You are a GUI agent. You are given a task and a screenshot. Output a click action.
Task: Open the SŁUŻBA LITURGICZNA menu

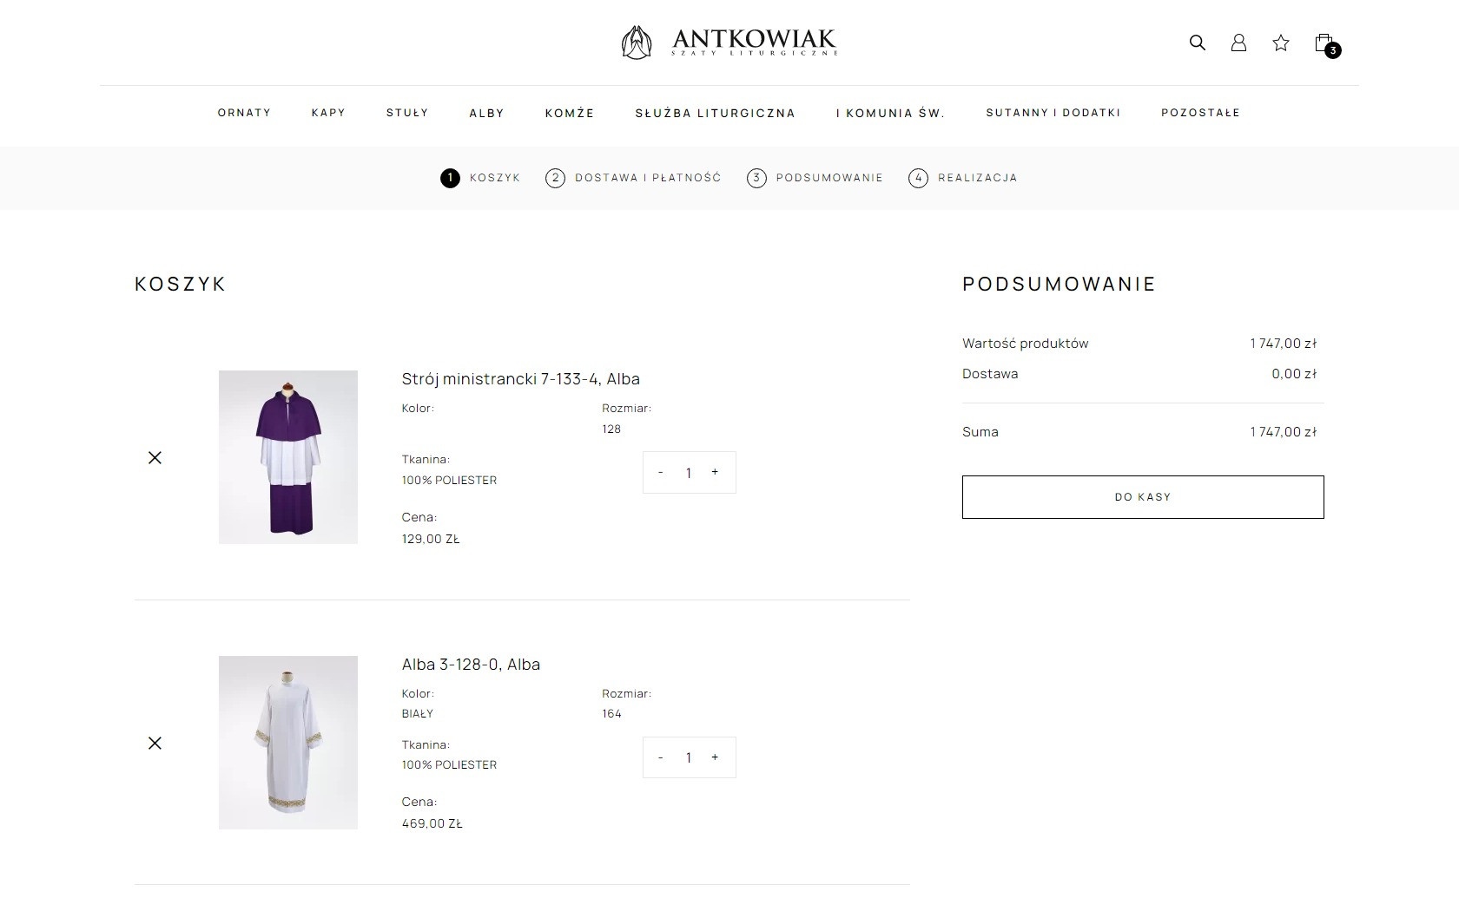pos(715,113)
